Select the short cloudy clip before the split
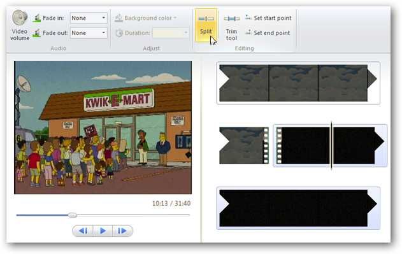 [x=244, y=146]
